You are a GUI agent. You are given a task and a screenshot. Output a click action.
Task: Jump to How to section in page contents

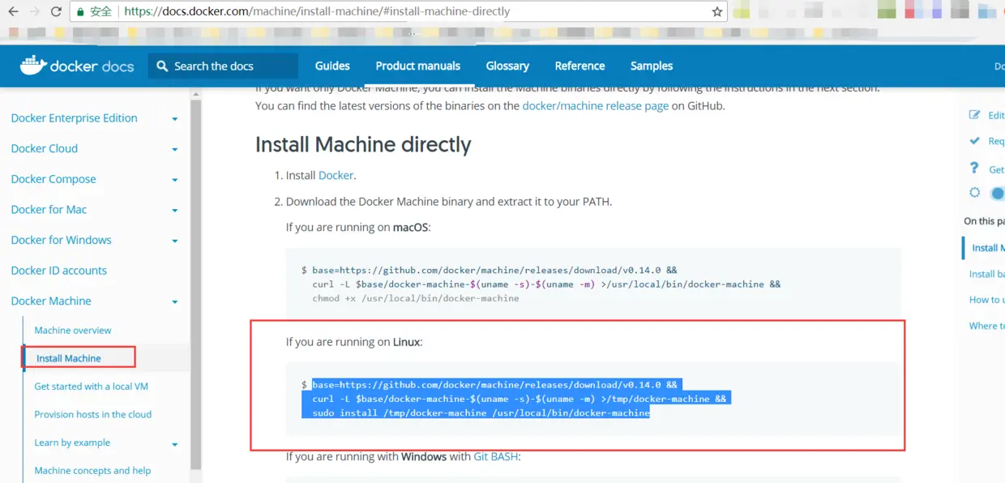click(986, 299)
